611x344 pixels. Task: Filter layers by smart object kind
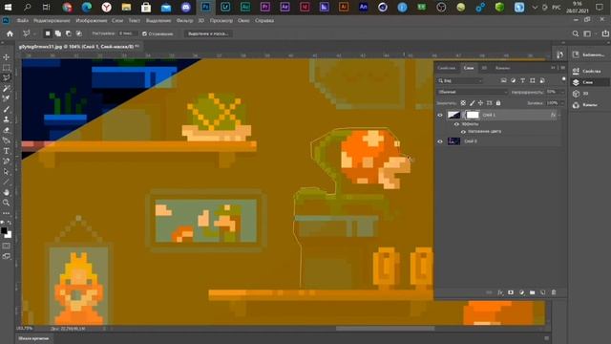[x=542, y=80]
